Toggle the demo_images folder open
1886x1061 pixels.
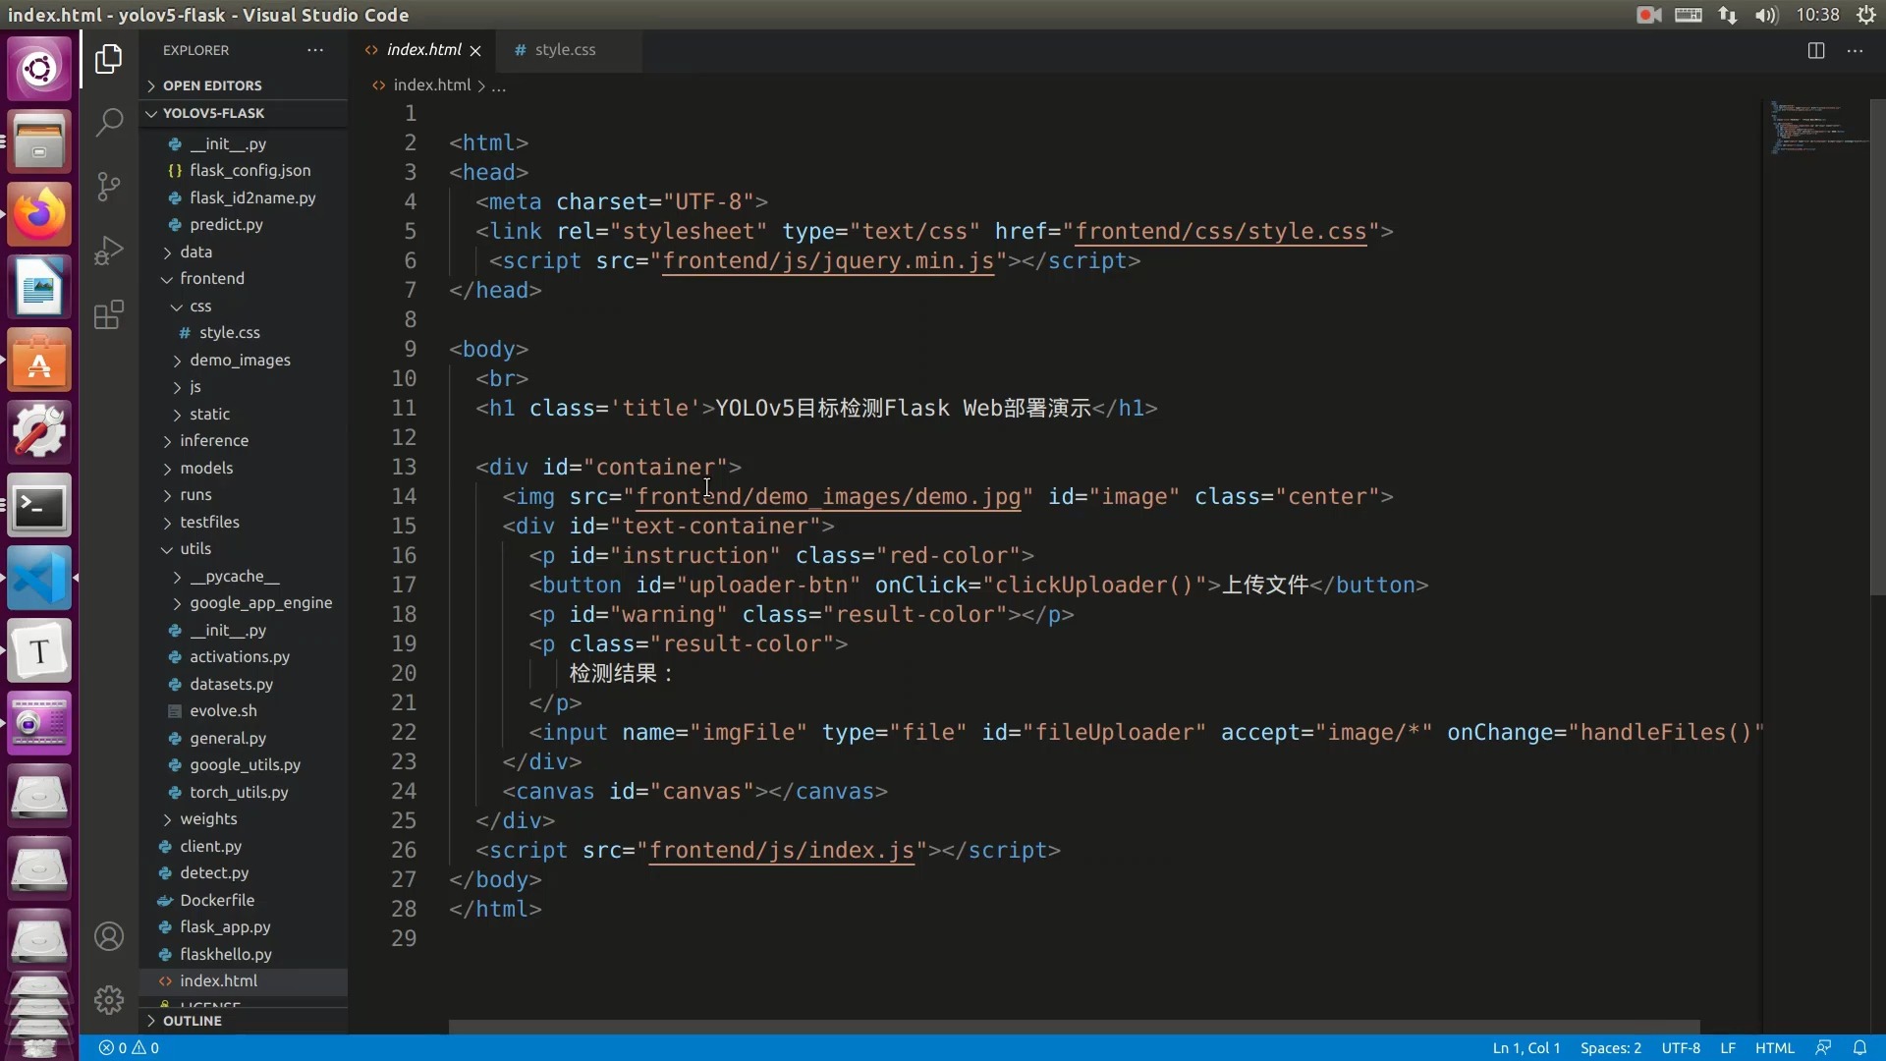(x=240, y=359)
